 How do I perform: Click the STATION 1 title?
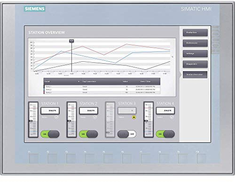[50, 104]
